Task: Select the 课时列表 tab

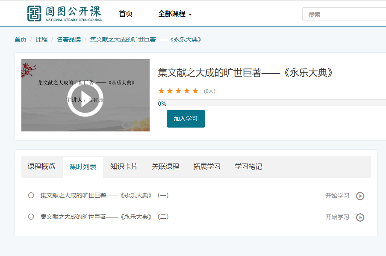Action: coord(83,167)
